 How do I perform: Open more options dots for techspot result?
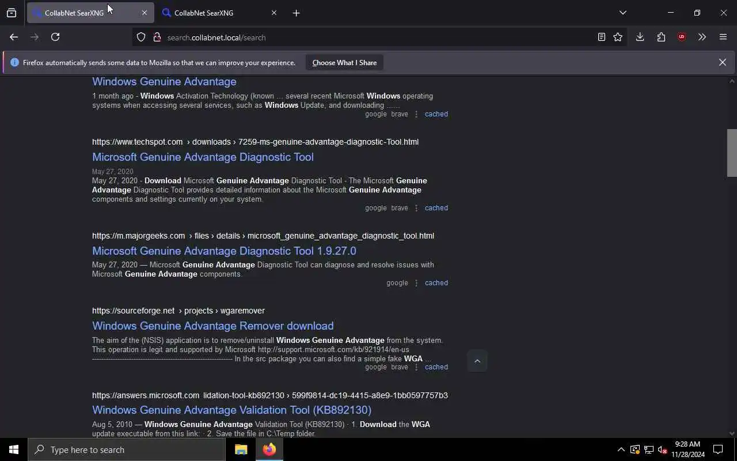(416, 208)
